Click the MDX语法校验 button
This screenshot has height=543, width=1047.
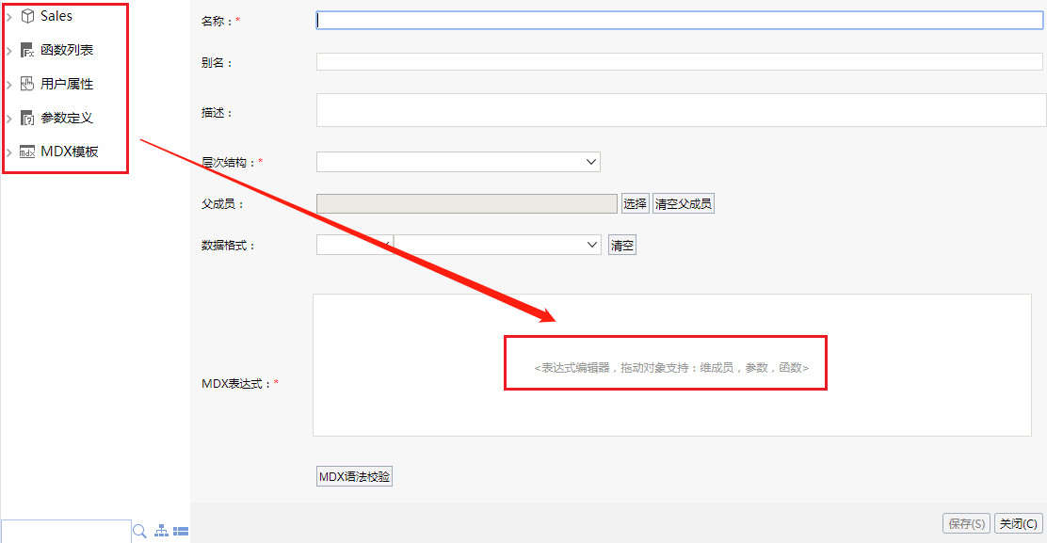[354, 476]
